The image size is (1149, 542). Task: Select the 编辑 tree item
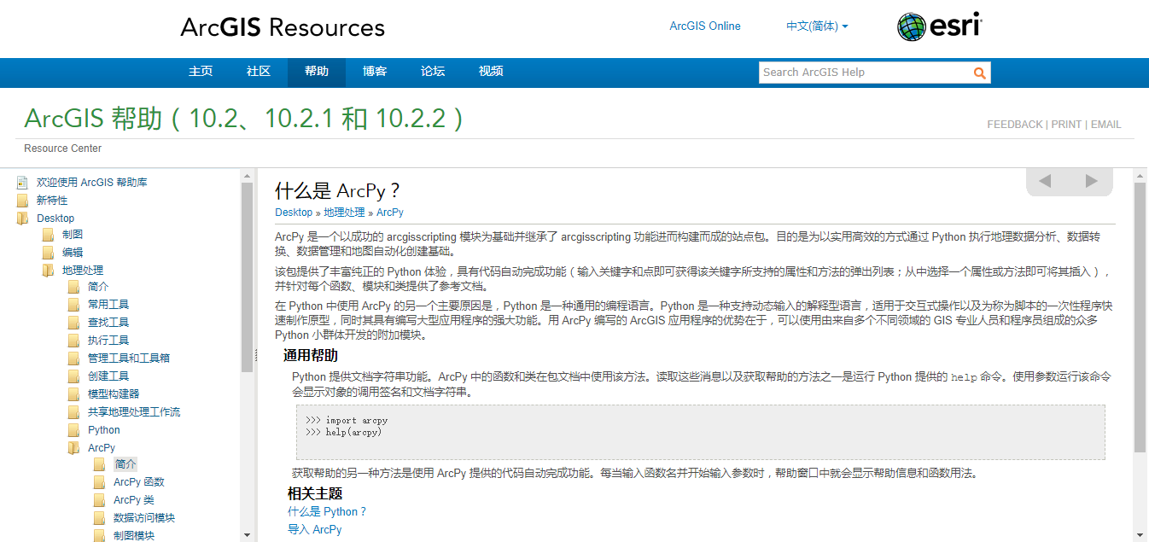(73, 253)
